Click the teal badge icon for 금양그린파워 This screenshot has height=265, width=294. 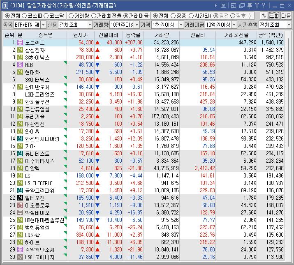coord(20,190)
